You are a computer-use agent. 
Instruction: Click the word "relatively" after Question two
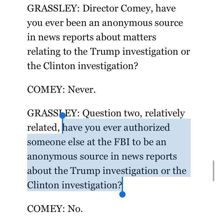click(165, 113)
